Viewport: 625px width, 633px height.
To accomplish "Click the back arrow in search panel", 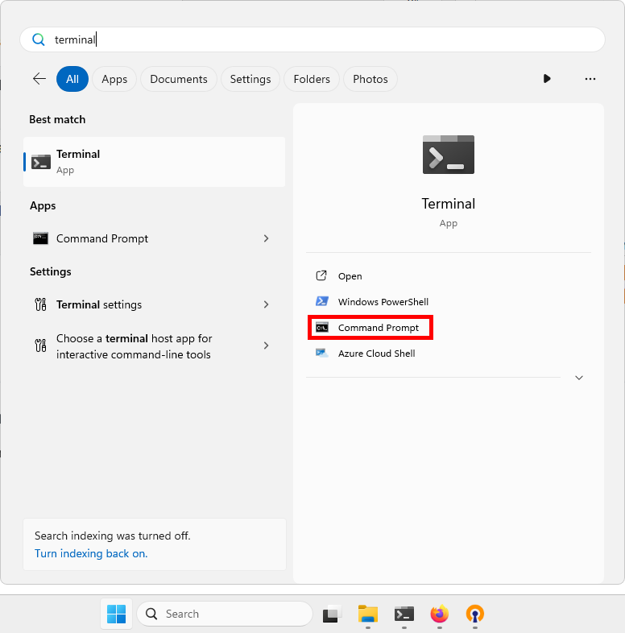I will tap(39, 79).
